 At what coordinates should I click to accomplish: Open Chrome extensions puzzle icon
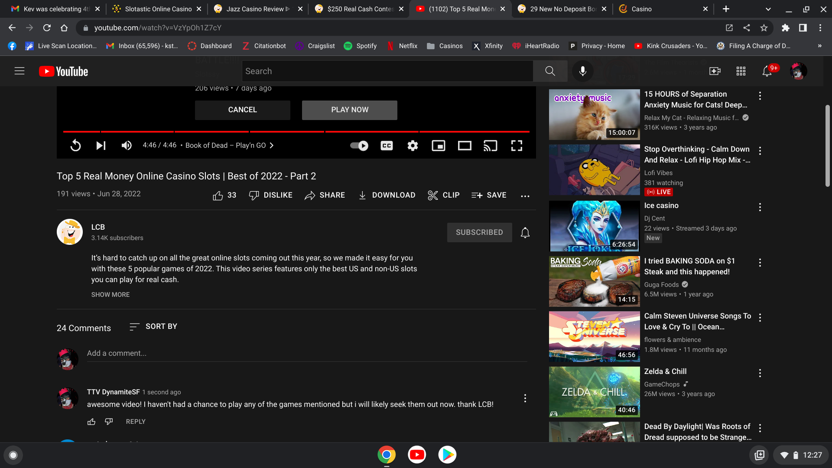click(x=786, y=28)
